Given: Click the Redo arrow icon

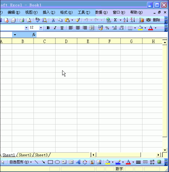Looking at the screenshot, I should point(96,20).
